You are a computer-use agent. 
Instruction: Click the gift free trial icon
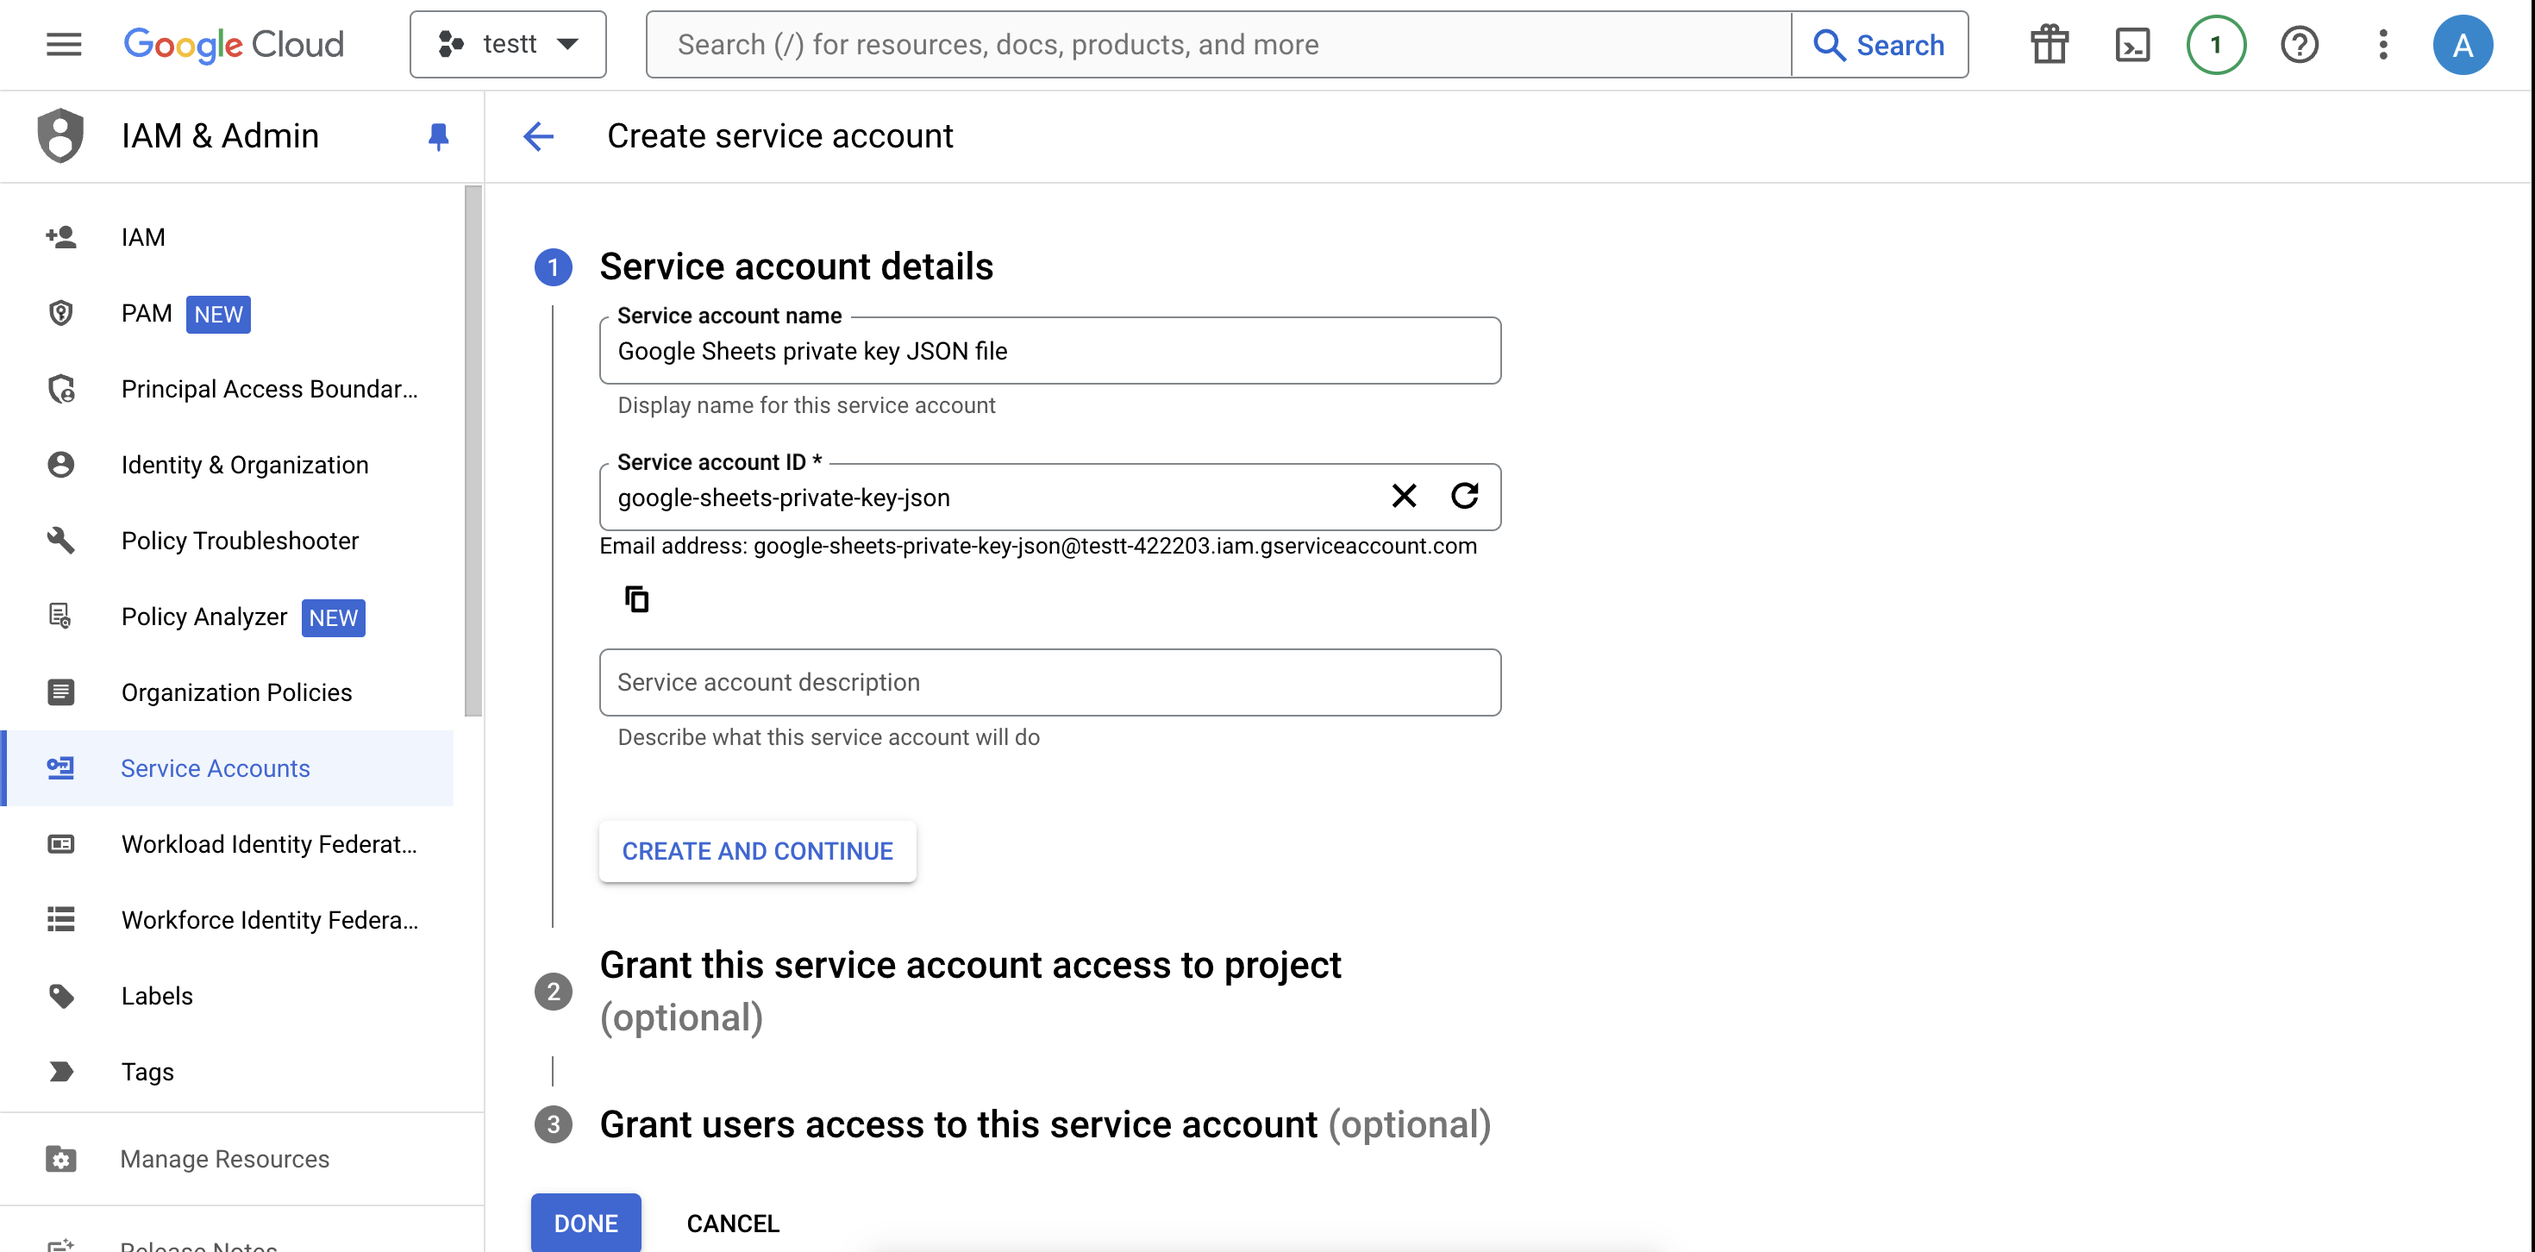pyautogui.click(x=2049, y=44)
